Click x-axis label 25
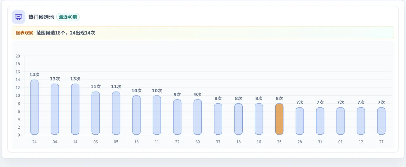Viewport: 406px width, 167px height. pos(279,142)
